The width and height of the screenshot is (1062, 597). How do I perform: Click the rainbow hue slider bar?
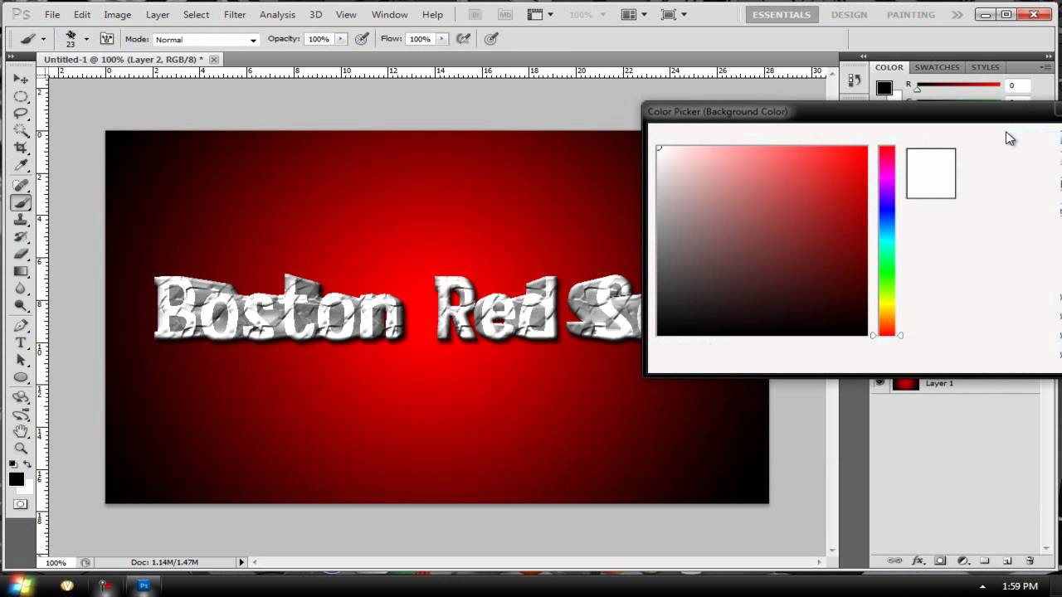point(887,240)
